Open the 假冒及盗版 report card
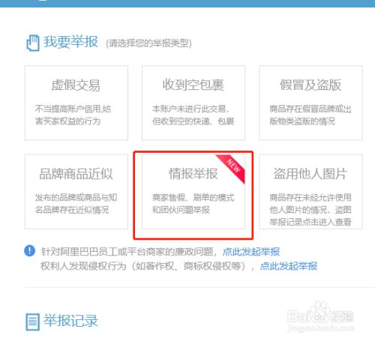Viewport: 375px width, 341px height. [310, 103]
